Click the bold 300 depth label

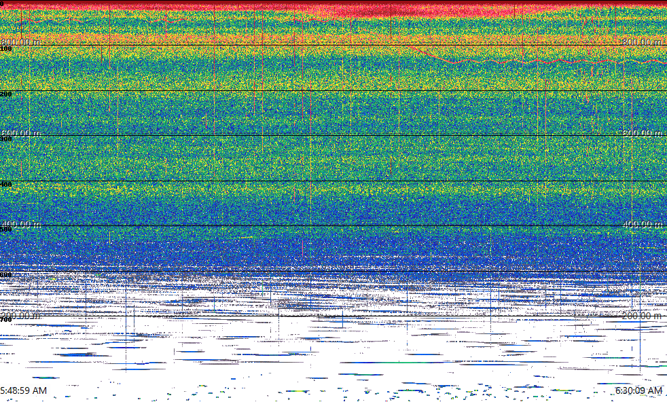[x=6, y=139]
